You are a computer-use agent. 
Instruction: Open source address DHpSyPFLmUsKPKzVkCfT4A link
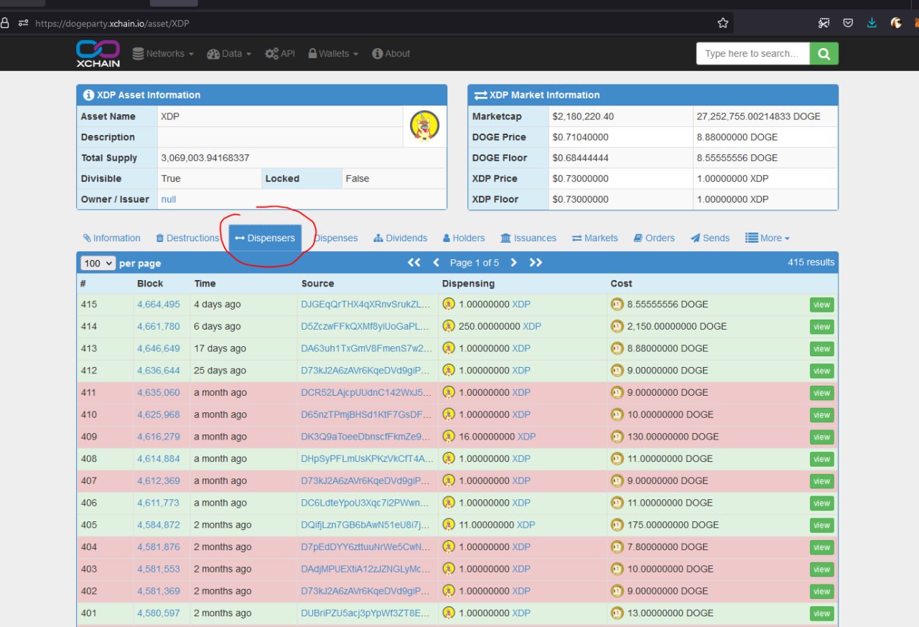367,459
